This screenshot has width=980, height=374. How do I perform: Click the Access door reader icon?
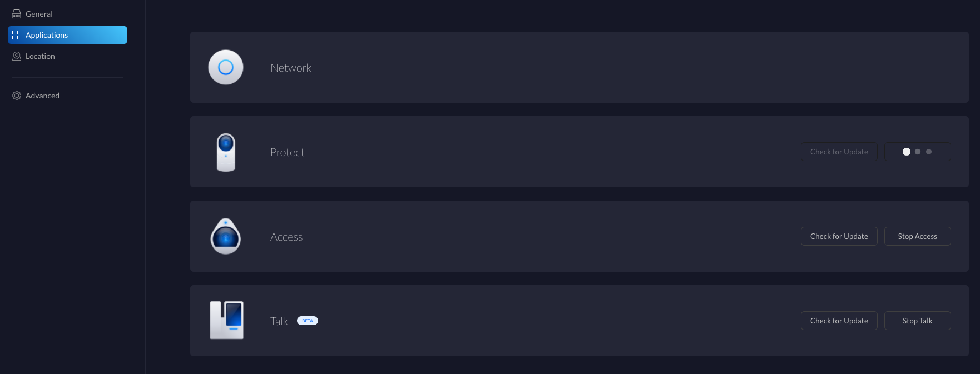(x=226, y=236)
